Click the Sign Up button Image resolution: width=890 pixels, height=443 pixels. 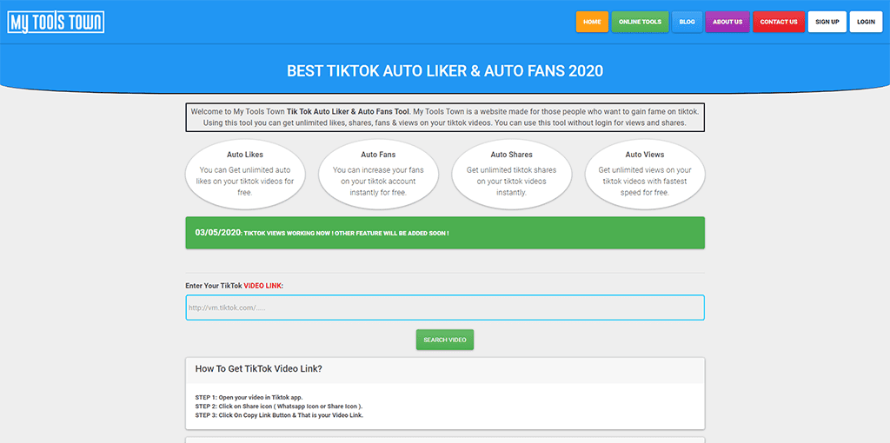[827, 22]
